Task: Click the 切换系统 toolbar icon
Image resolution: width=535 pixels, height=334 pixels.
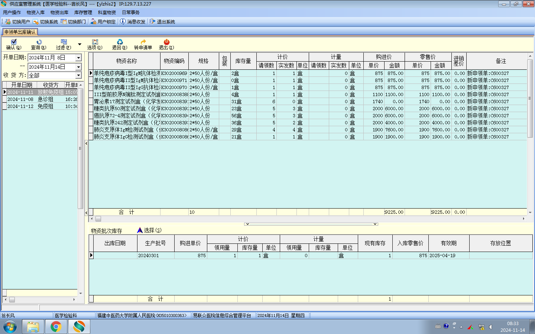Action: pyautogui.click(x=45, y=22)
